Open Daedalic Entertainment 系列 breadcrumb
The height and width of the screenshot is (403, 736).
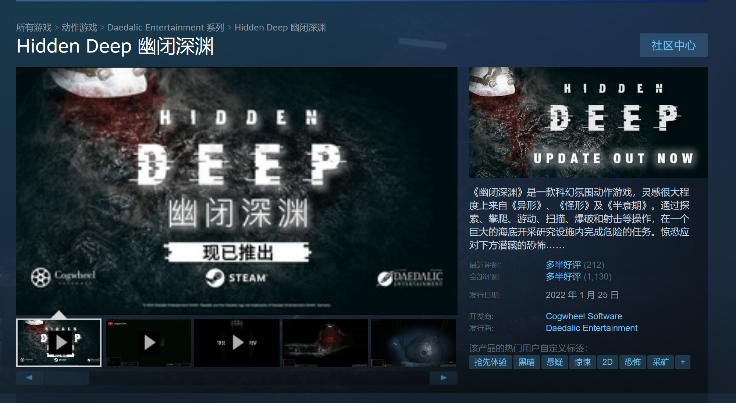(x=166, y=28)
